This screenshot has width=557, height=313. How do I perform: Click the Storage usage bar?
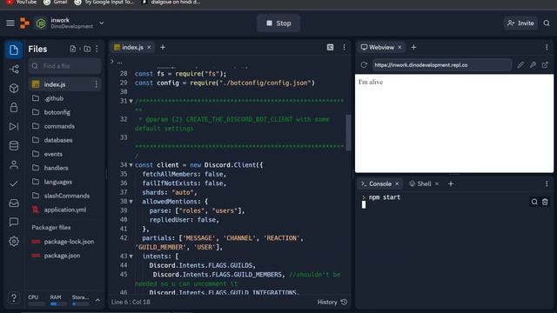(x=80, y=304)
